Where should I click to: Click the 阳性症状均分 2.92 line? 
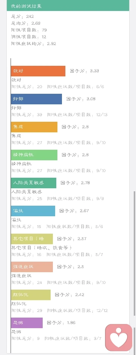34,43
